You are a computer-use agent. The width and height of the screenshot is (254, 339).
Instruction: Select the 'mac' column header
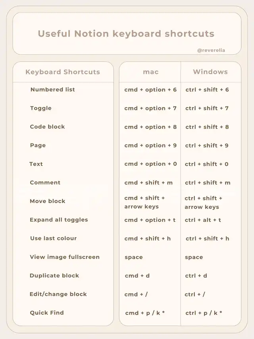tap(151, 72)
